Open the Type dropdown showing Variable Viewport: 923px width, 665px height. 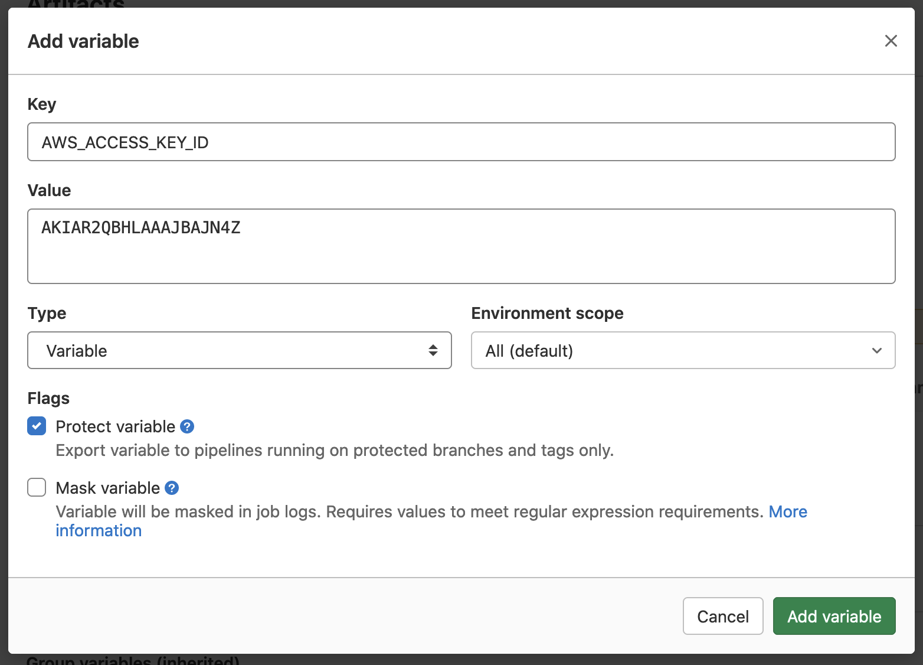tap(239, 350)
